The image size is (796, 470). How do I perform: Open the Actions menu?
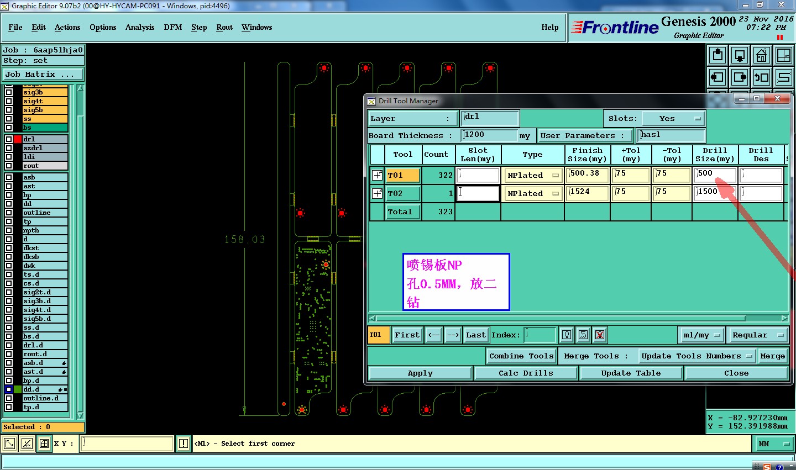click(67, 27)
